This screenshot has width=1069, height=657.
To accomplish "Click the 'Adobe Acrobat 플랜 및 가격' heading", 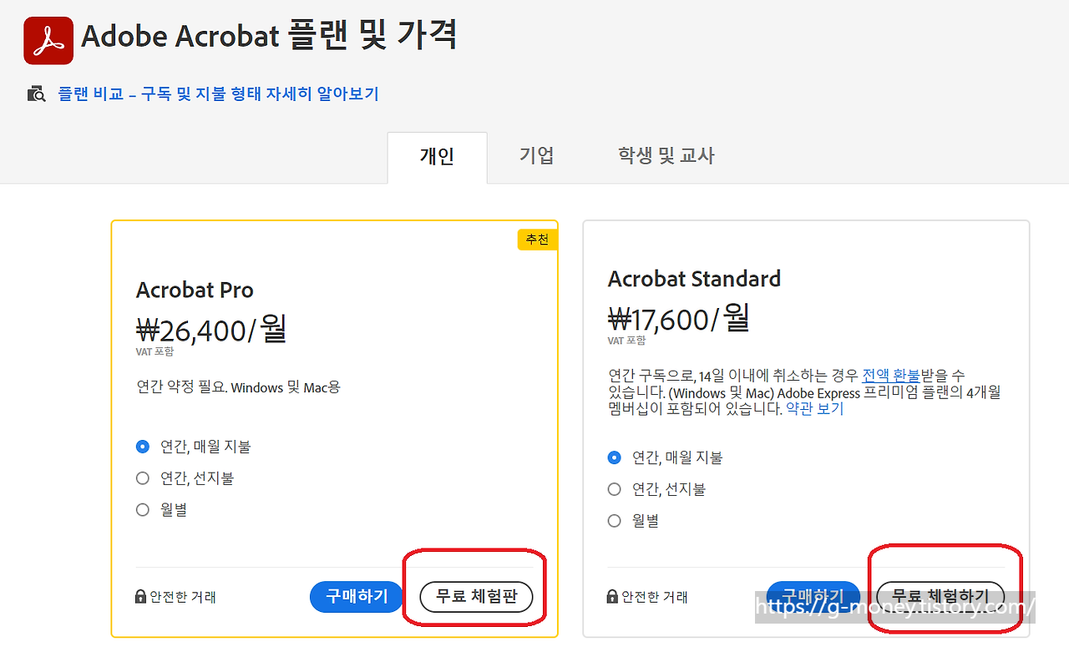I will [269, 36].
